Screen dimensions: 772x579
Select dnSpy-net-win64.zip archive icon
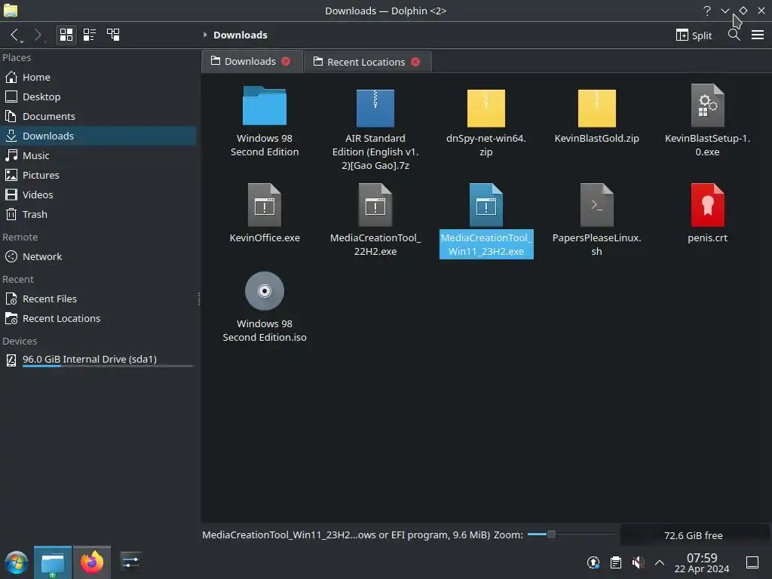[486, 108]
